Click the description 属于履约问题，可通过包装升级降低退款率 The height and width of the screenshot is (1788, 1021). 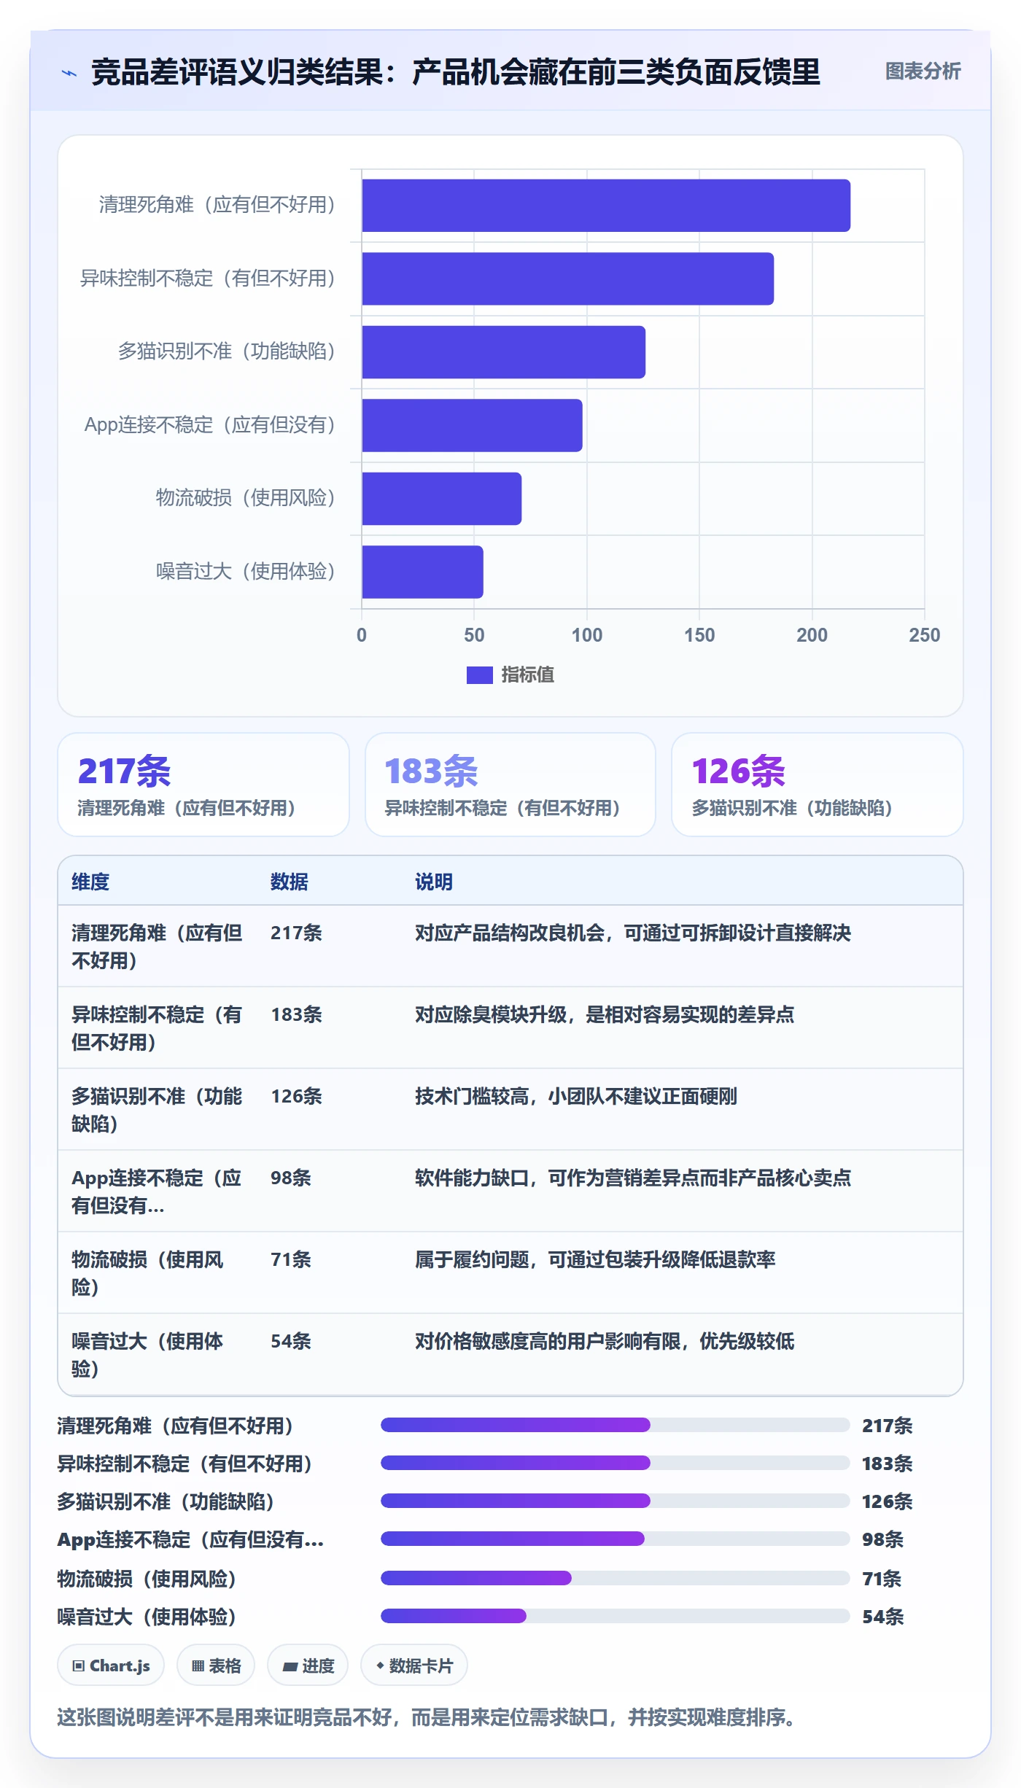(595, 1259)
